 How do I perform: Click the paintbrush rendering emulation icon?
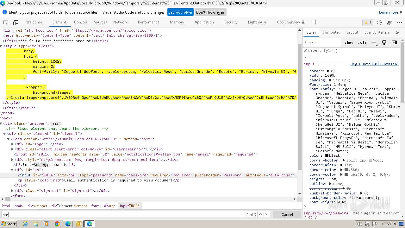(x=384, y=42)
